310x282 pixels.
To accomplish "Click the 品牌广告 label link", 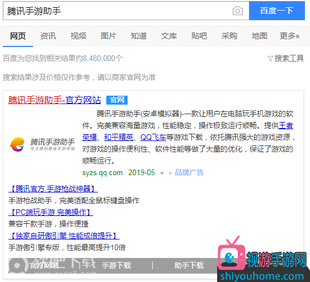I will pos(189,173).
